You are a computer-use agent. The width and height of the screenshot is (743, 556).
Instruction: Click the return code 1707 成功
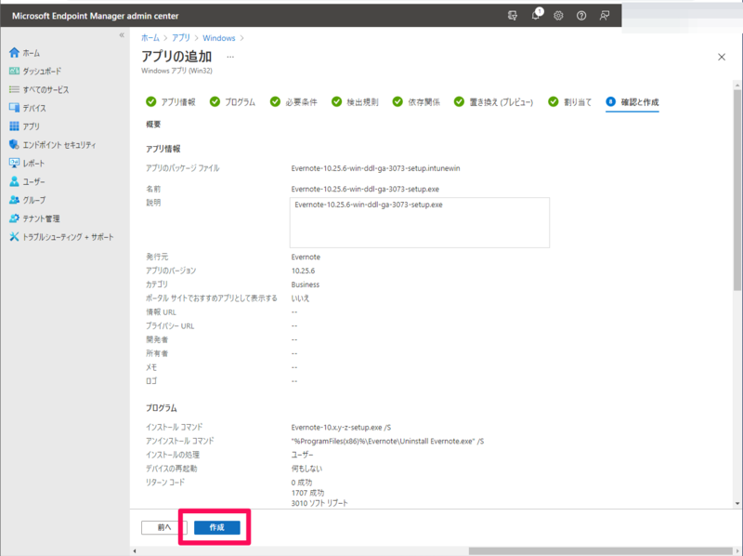click(x=307, y=493)
